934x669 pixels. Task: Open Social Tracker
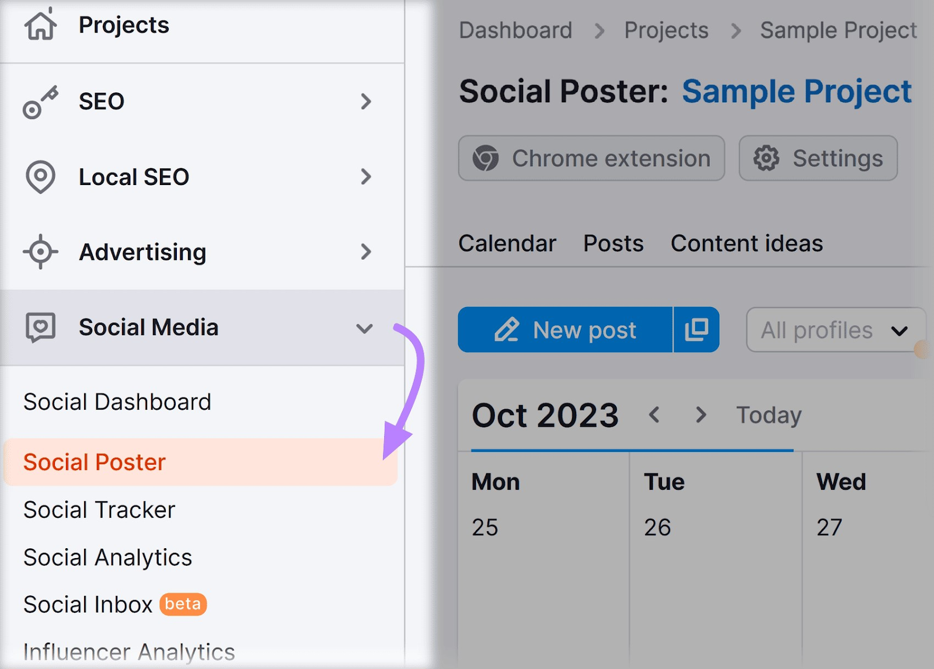99,510
